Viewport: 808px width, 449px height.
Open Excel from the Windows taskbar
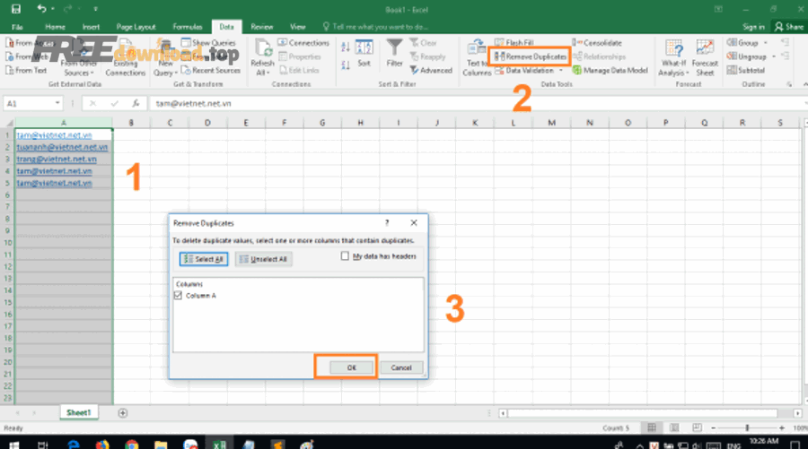(219, 444)
